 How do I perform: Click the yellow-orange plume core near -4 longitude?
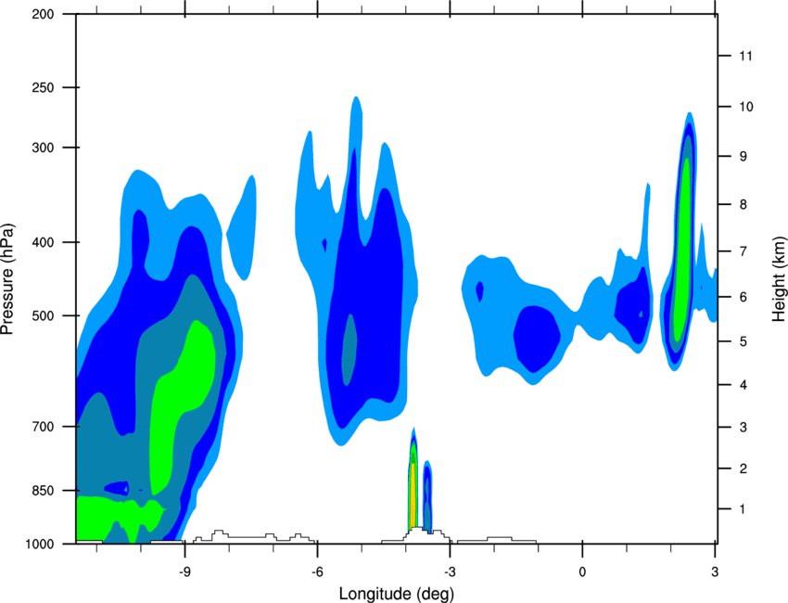(x=413, y=495)
